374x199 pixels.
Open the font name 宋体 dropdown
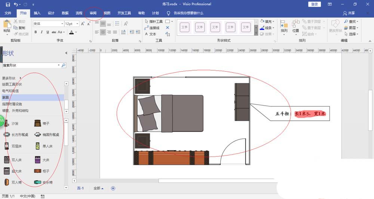click(62, 24)
